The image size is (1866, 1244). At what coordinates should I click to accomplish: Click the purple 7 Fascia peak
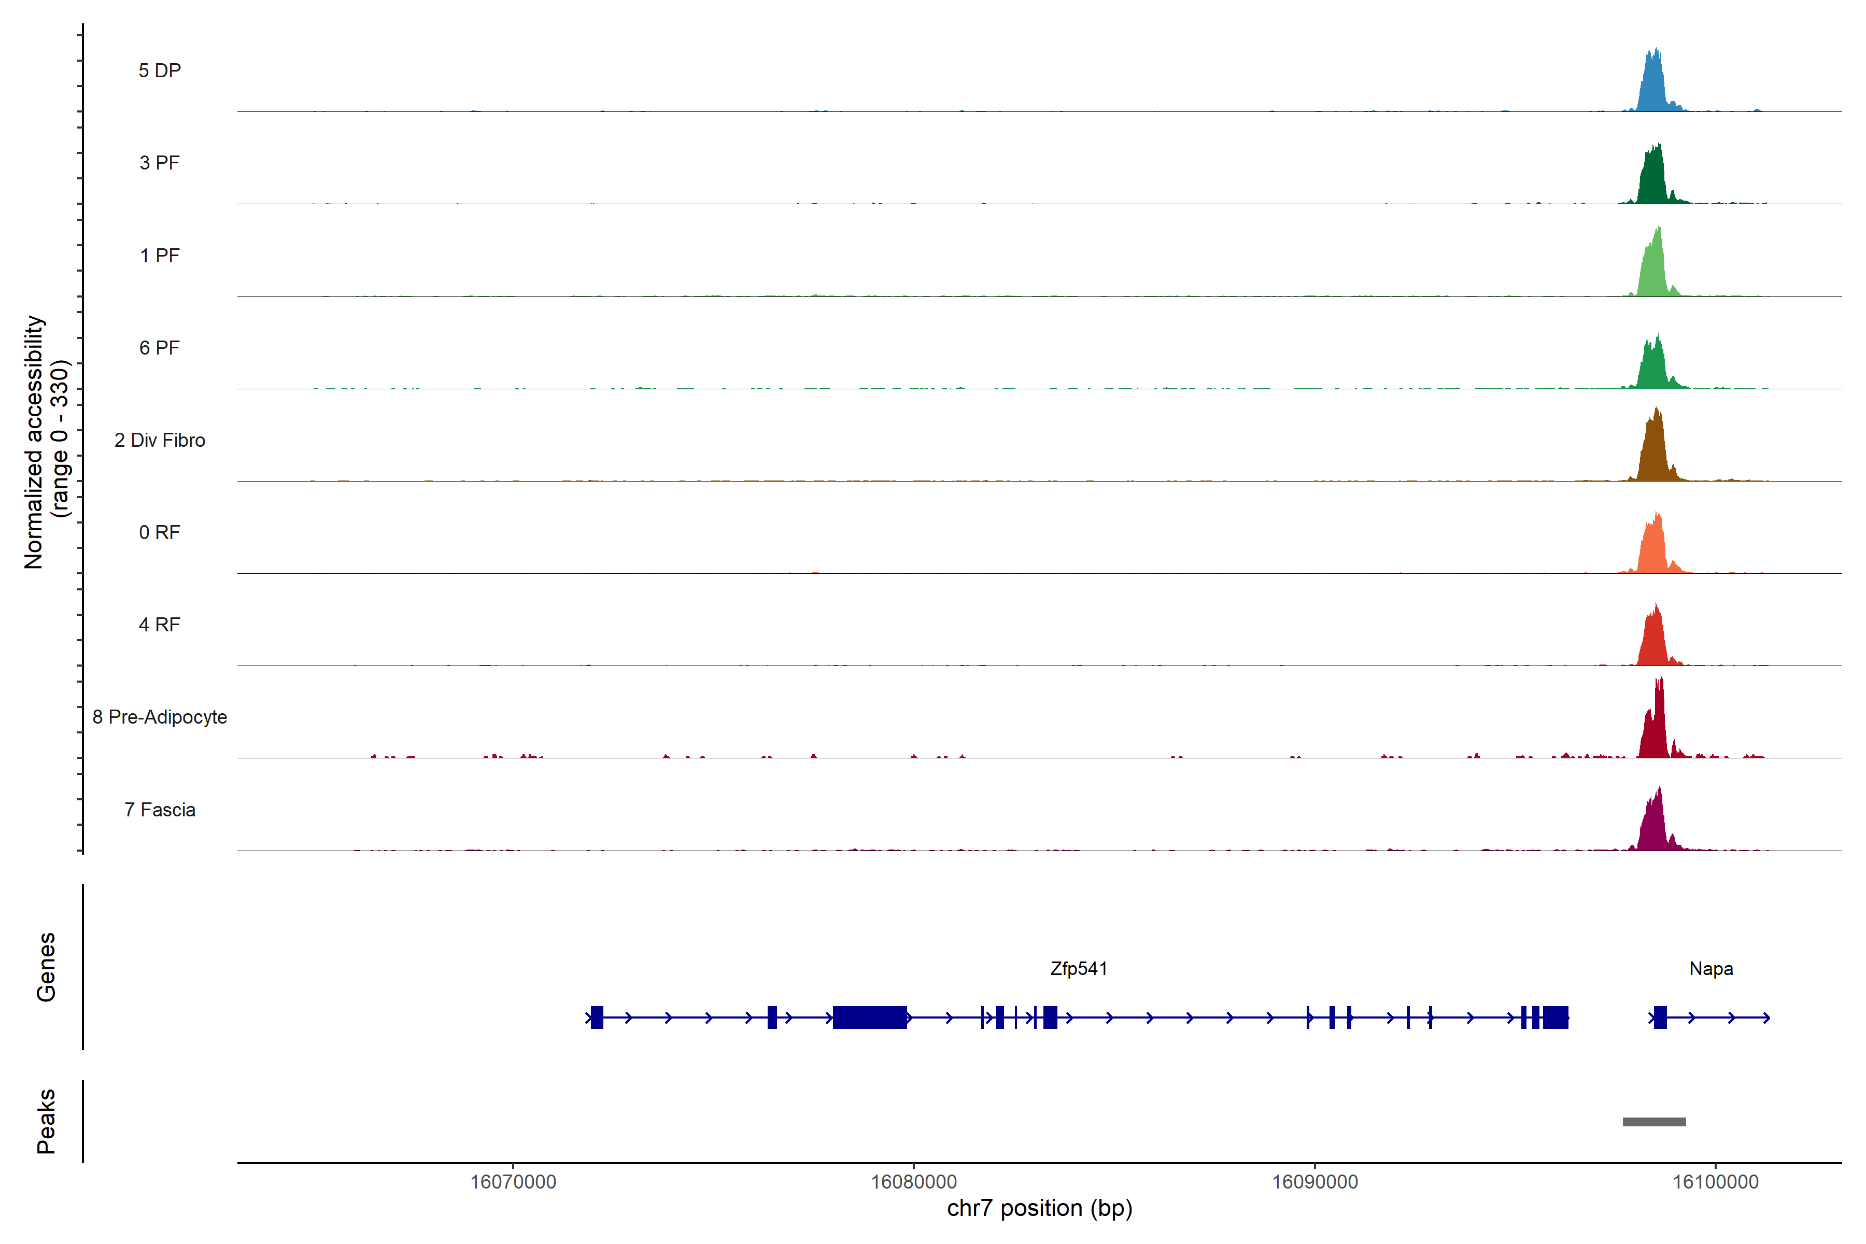pos(1653,827)
